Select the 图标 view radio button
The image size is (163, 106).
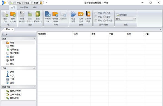[x=105, y=17]
